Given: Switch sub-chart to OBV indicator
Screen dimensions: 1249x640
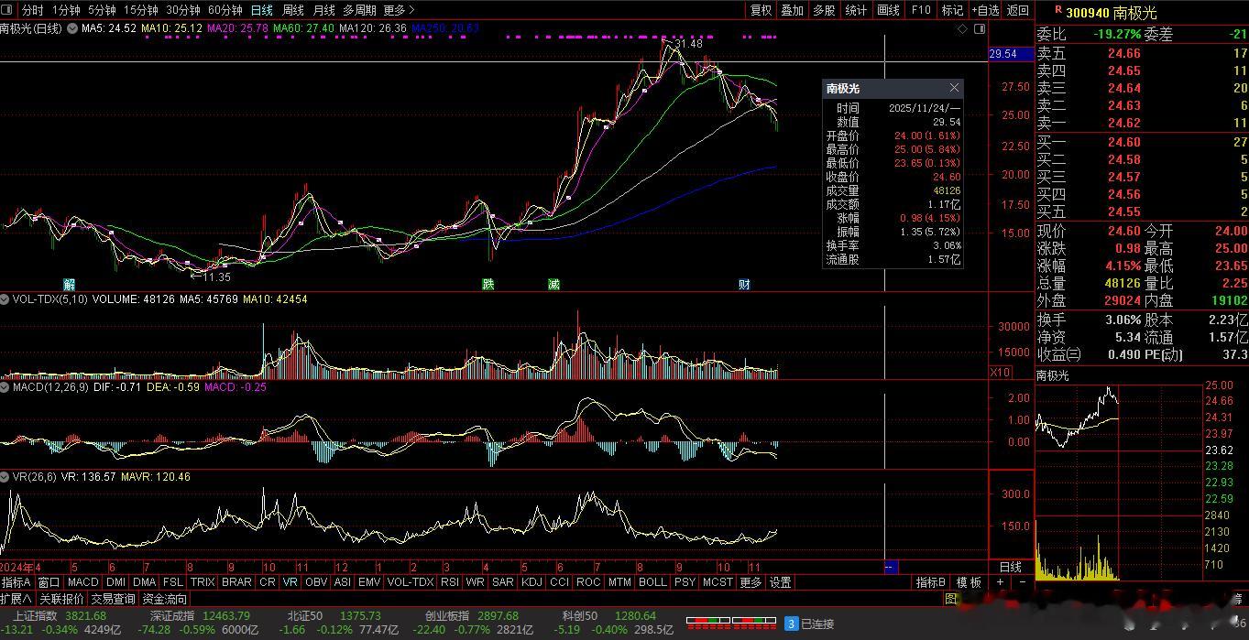Looking at the screenshot, I should (316, 582).
